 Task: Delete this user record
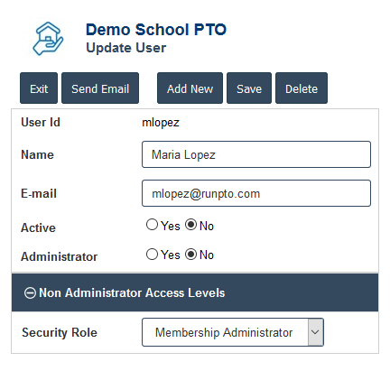pos(302,88)
